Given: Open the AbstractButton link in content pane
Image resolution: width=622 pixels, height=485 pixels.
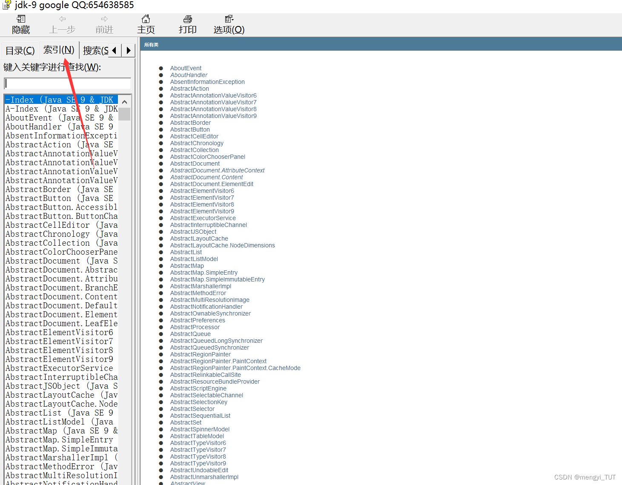Looking at the screenshot, I should coord(190,129).
